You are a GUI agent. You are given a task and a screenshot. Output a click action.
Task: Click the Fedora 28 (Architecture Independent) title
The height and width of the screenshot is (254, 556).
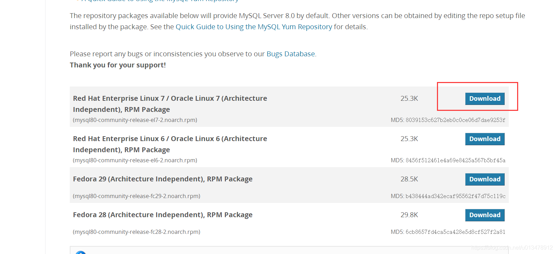163,215
